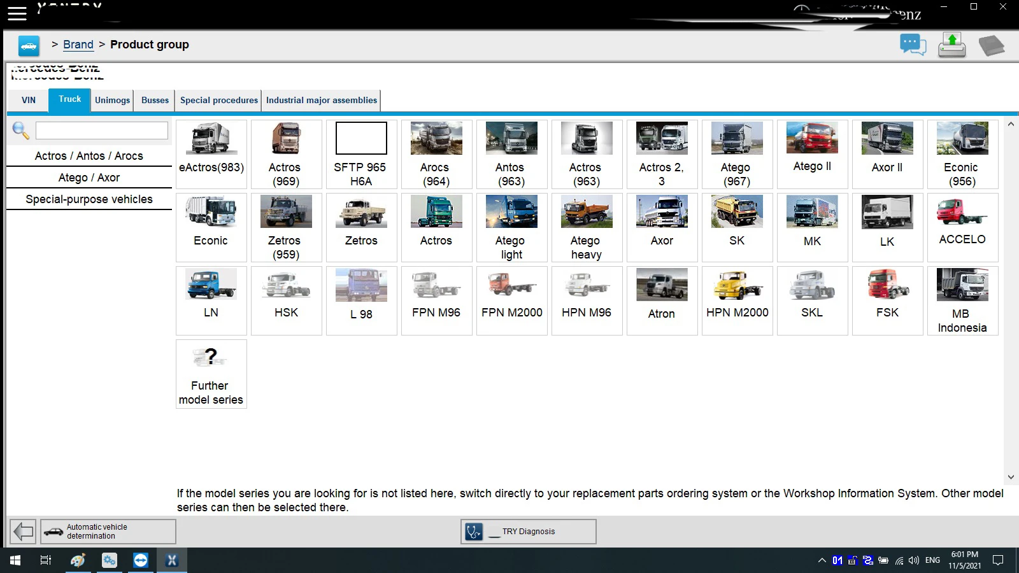The image size is (1019, 573).
Task: Select the FPN M96 tile
Action: [x=437, y=301]
